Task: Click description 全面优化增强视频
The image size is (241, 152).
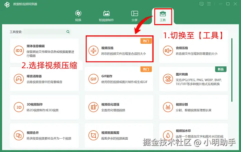Action: pyautogui.click(x=113, y=110)
